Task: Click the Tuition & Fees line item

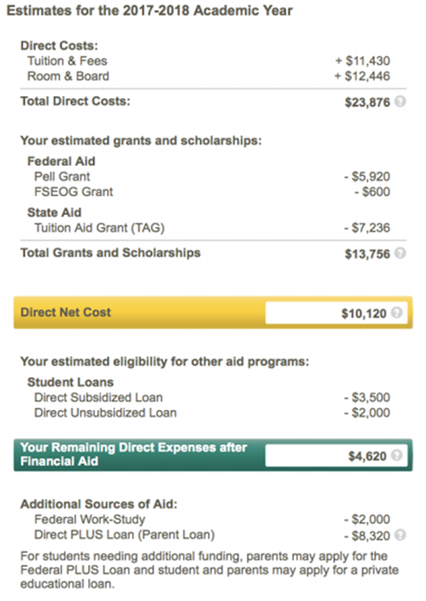Action: click(67, 61)
